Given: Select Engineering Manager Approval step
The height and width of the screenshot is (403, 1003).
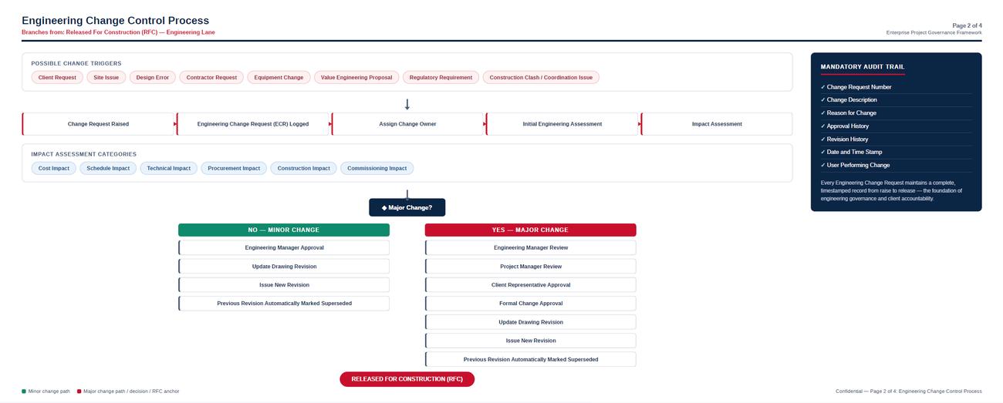Looking at the screenshot, I should [x=284, y=247].
